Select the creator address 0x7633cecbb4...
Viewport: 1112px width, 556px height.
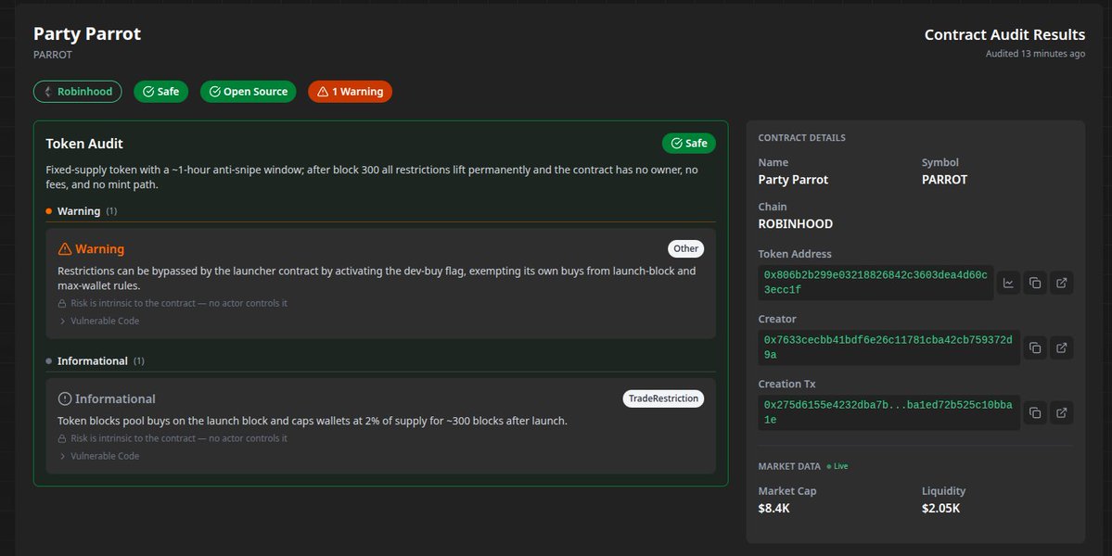888,347
